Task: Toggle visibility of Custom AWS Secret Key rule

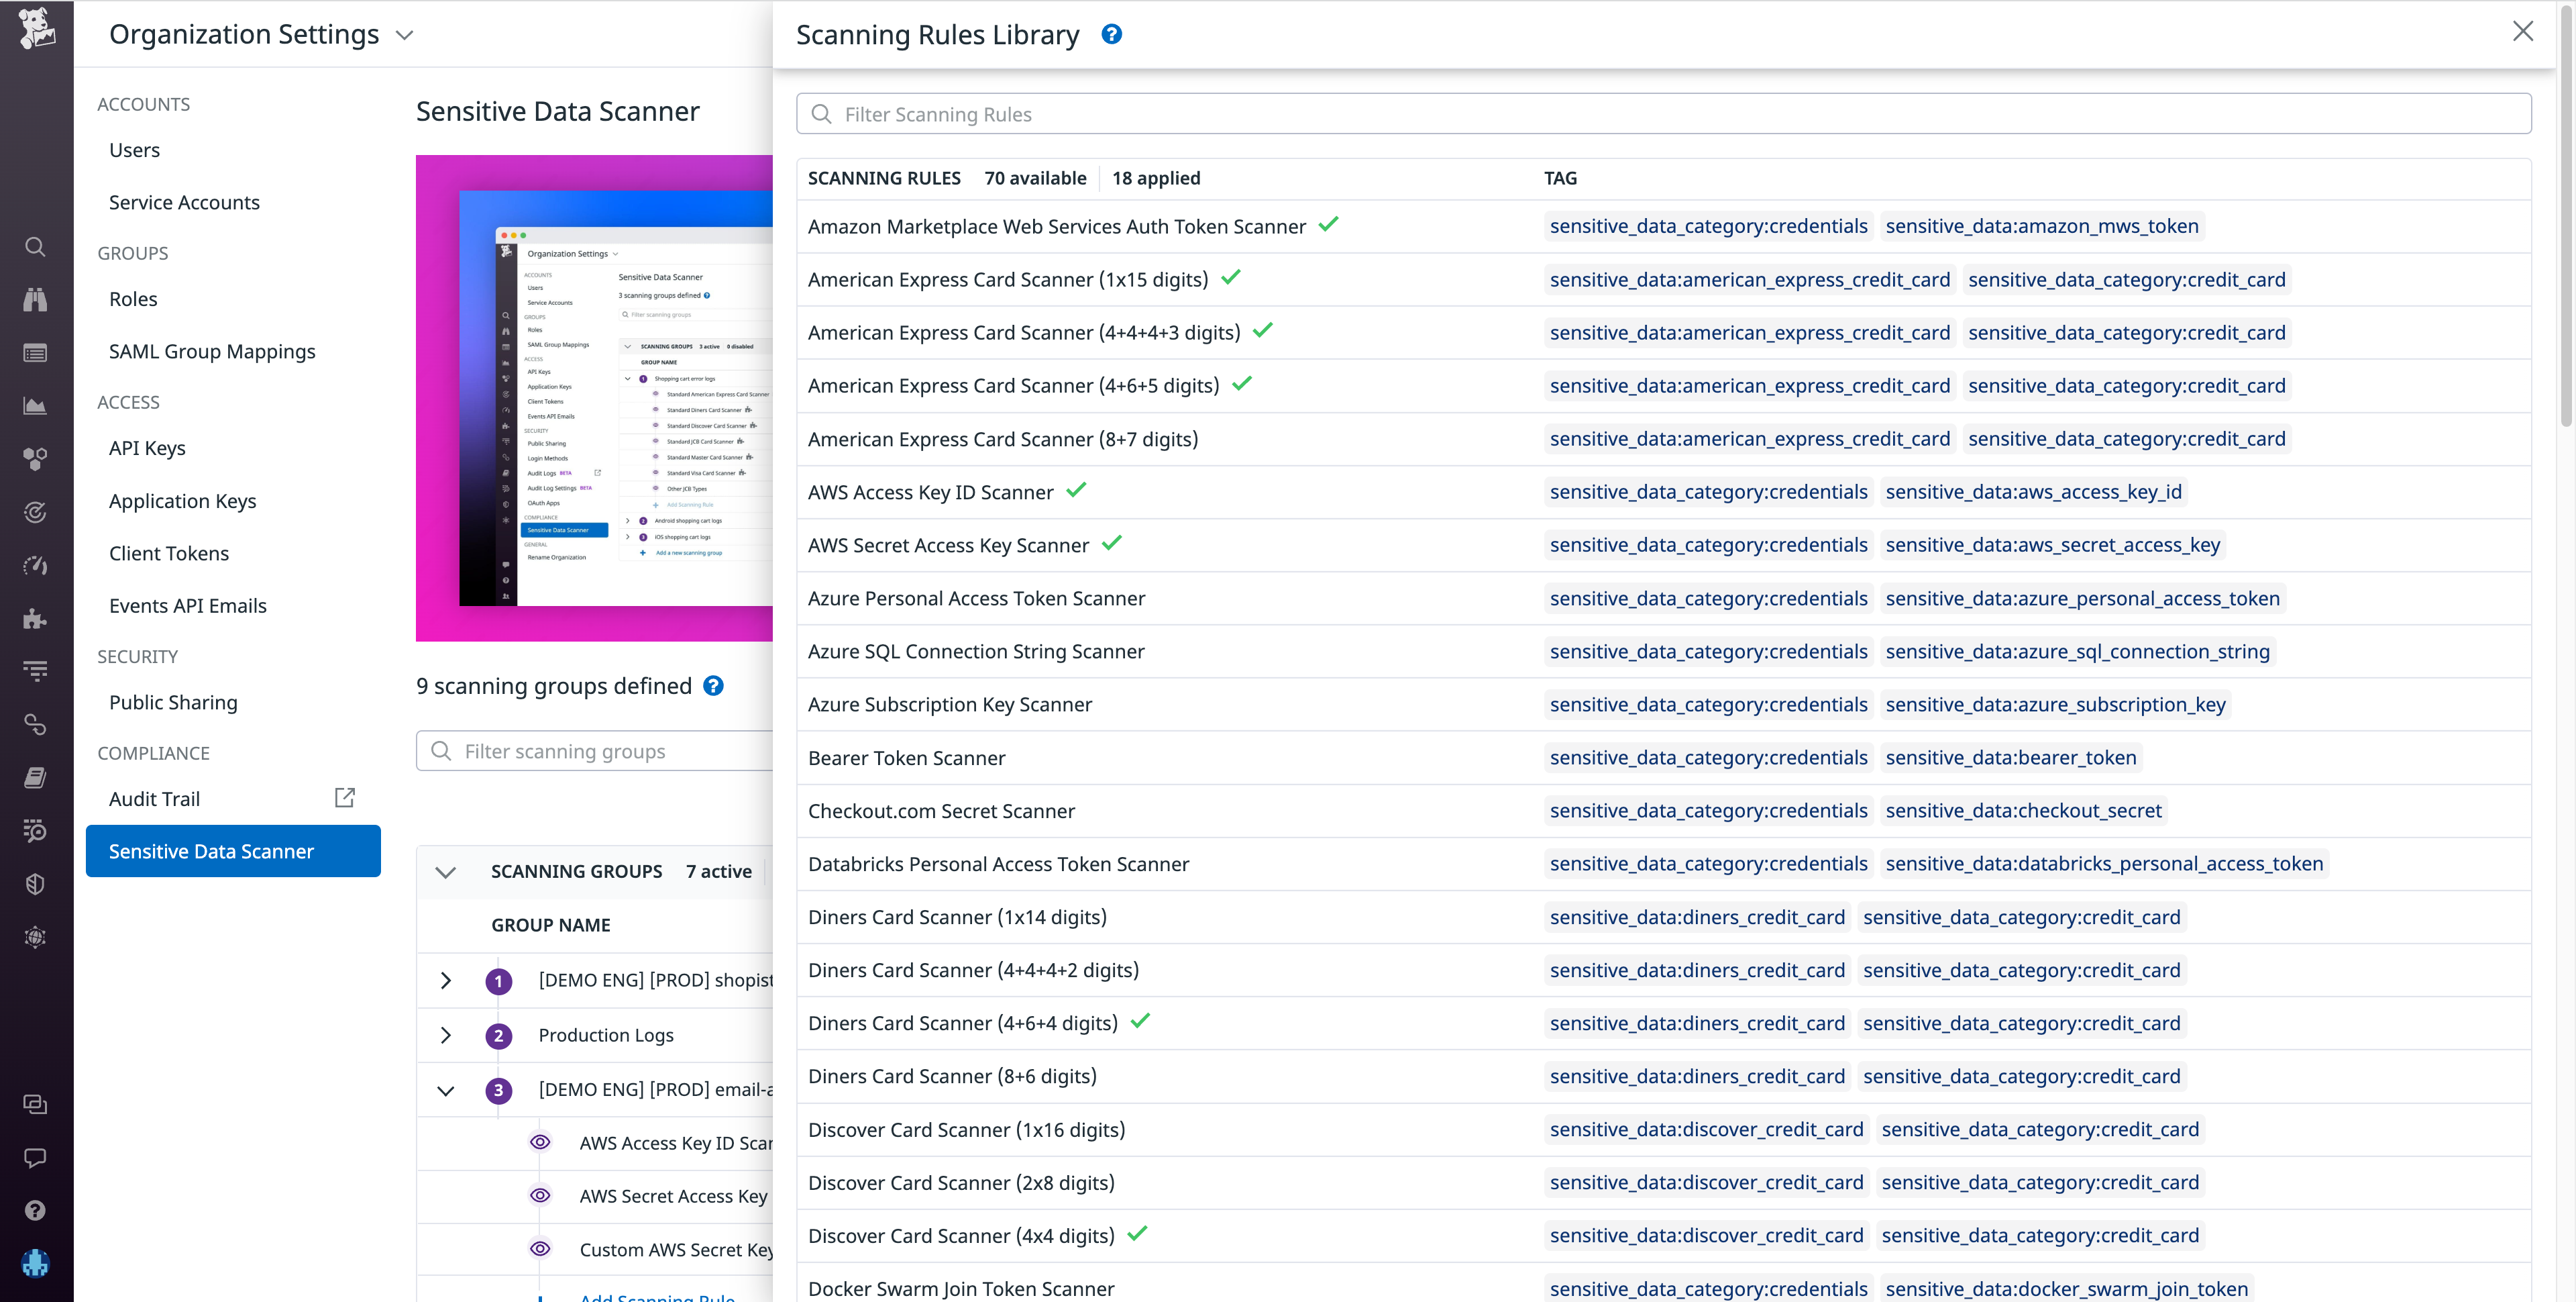Action: click(x=540, y=1249)
